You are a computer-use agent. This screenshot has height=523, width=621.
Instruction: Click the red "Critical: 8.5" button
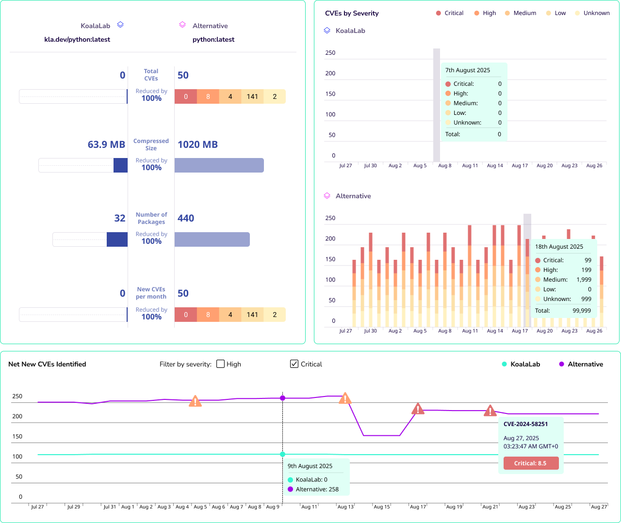[x=531, y=463]
